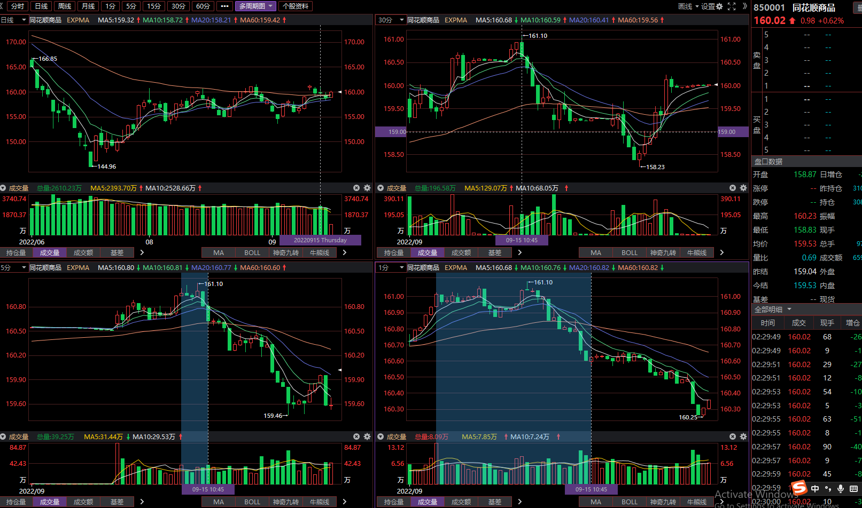The height and width of the screenshot is (508, 862).
Task: Switch 30-minute chart sub-panel to 成交额
Action: (x=461, y=252)
